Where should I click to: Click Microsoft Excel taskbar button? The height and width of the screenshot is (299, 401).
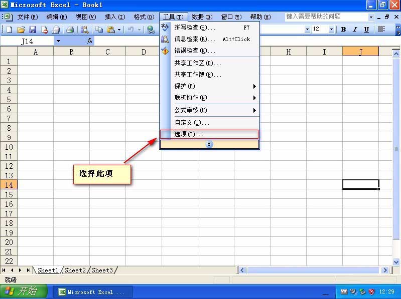(92, 292)
